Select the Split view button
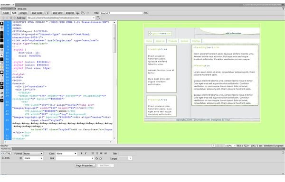Screen dimensions: 285x182 14,13
